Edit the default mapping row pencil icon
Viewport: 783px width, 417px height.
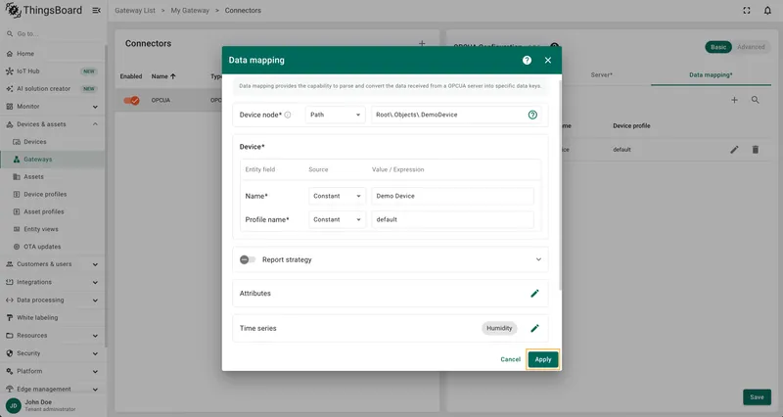click(734, 150)
